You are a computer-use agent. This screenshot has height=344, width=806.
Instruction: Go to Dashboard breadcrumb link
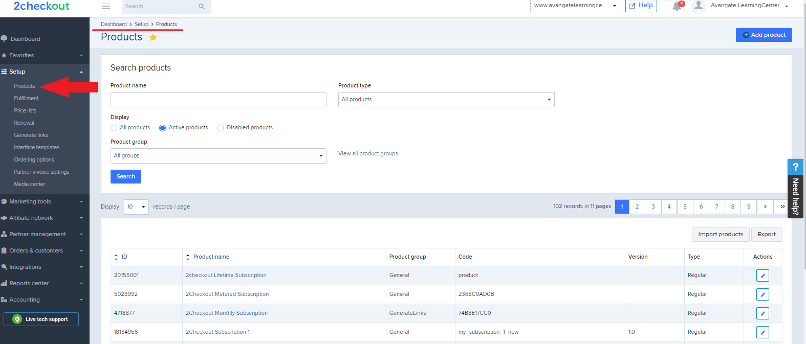point(114,24)
